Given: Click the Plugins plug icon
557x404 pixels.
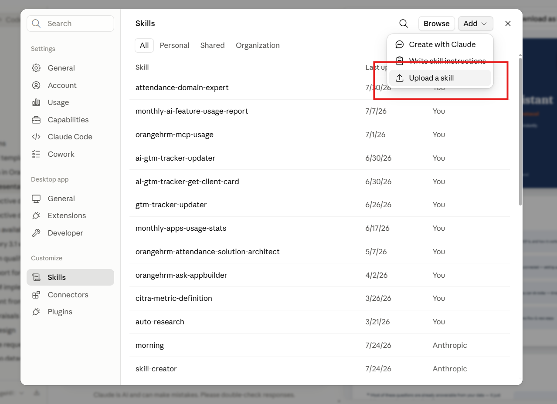Looking at the screenshot, I should coord(36,312).
